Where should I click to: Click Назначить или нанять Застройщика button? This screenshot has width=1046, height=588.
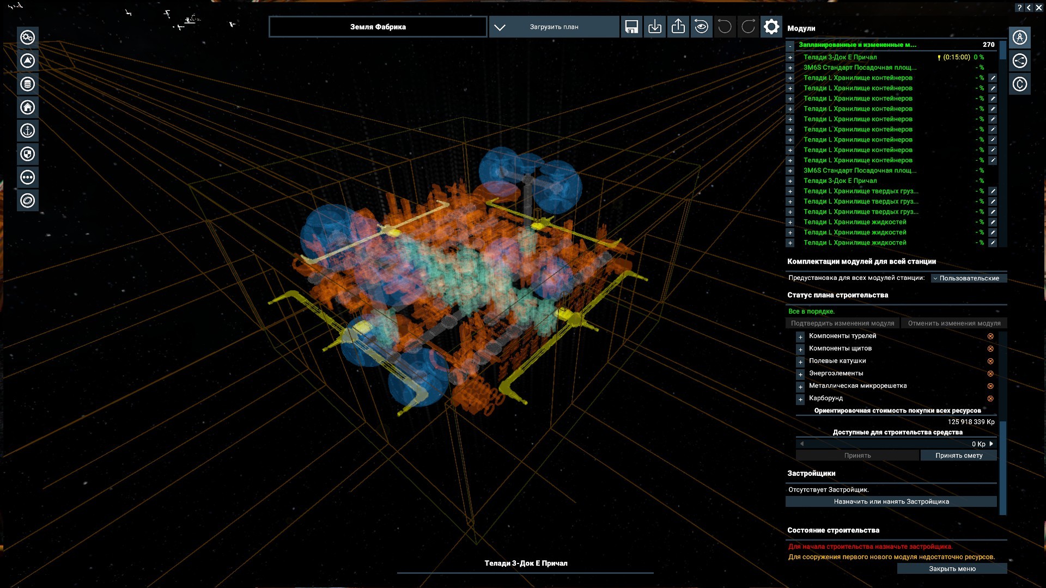coord(891,501)
